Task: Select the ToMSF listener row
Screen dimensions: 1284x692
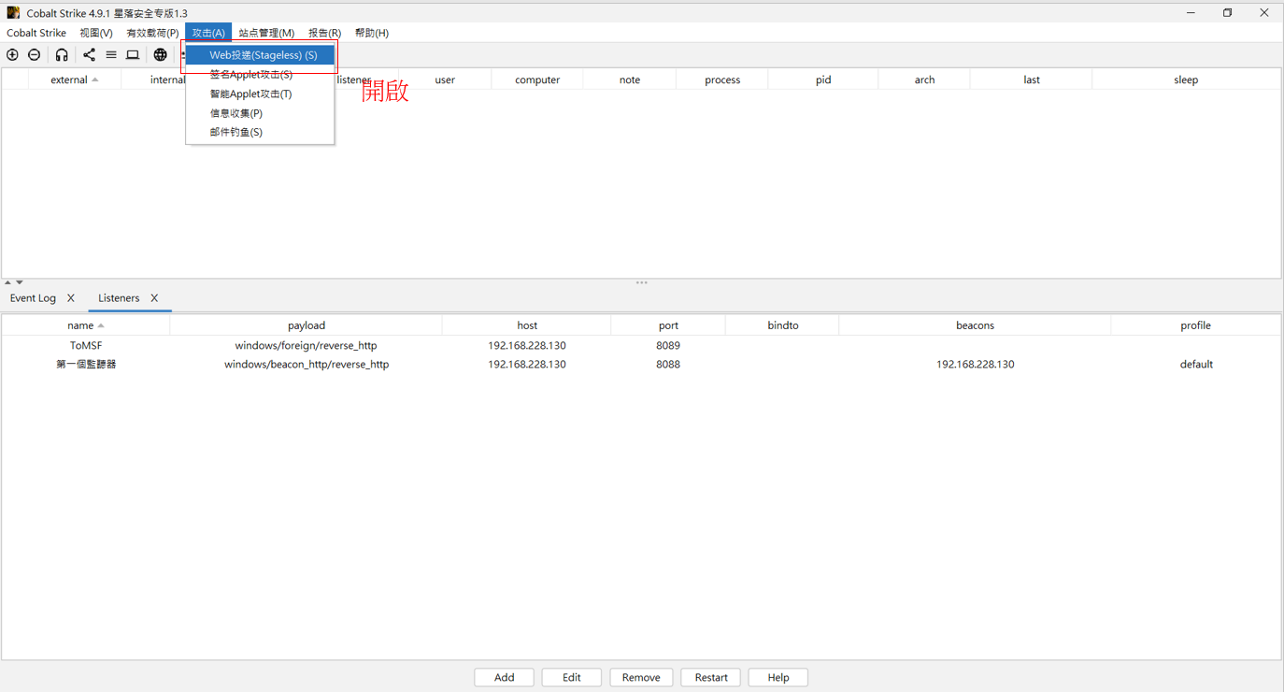Action: (x=641, y=346)
